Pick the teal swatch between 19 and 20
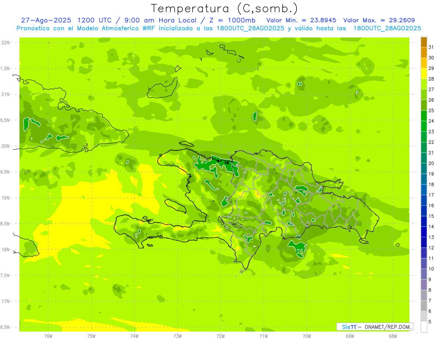The height and width of the screenshot is (341, 441). pos(424,168)
